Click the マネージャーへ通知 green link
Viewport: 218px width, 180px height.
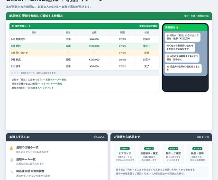click(x=52, y=84)
